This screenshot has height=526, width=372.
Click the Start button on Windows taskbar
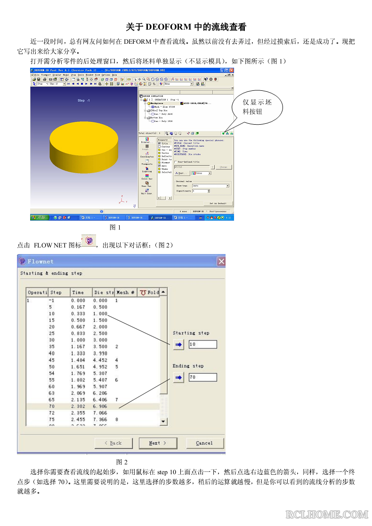point(39,217)
